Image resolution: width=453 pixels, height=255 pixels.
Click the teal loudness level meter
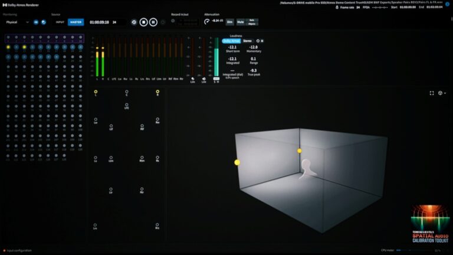216,57
